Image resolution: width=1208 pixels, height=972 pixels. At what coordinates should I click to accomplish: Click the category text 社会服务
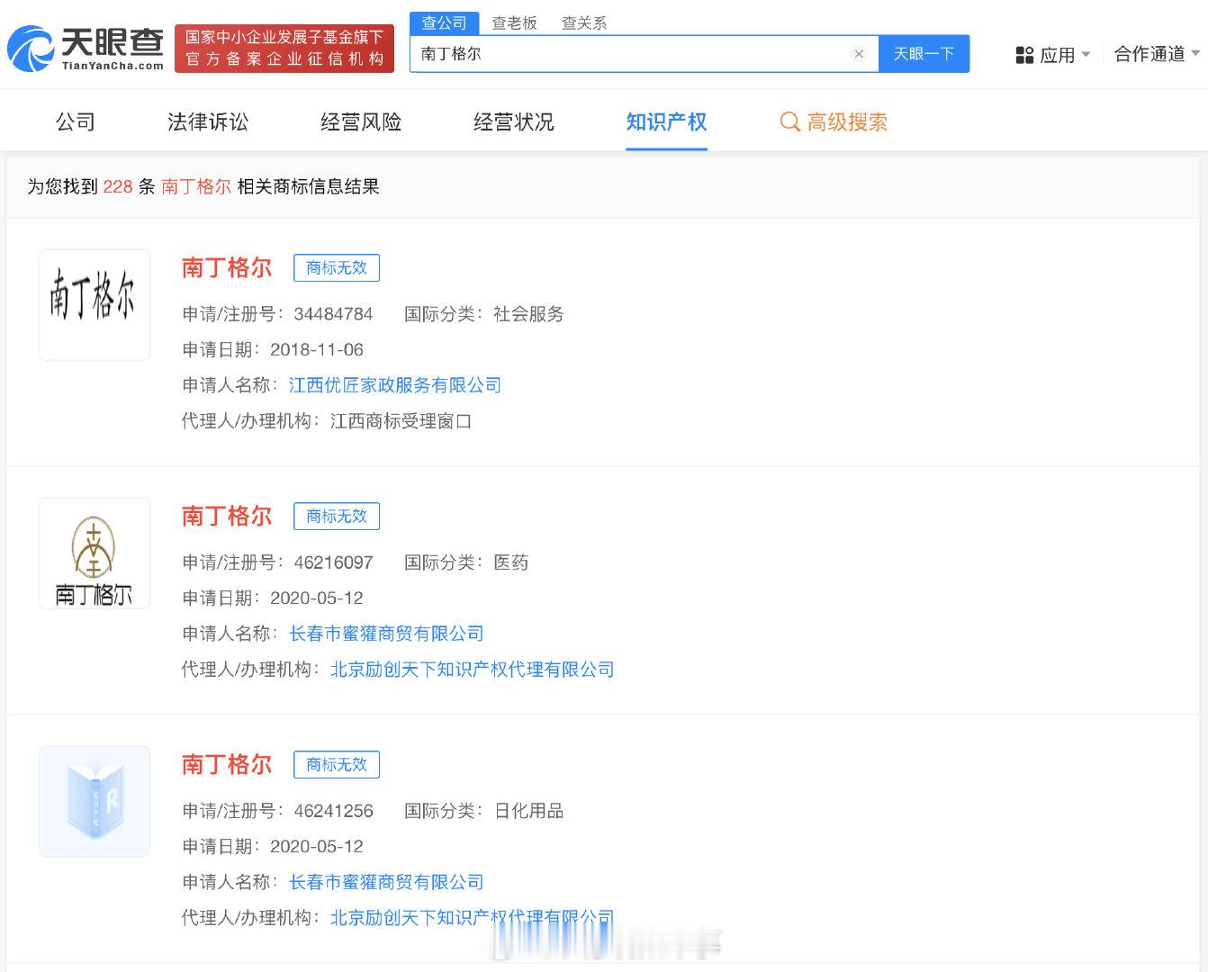pos(528,314)
